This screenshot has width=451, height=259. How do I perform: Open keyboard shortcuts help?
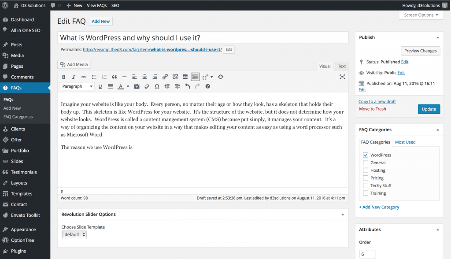pos(208,86)
